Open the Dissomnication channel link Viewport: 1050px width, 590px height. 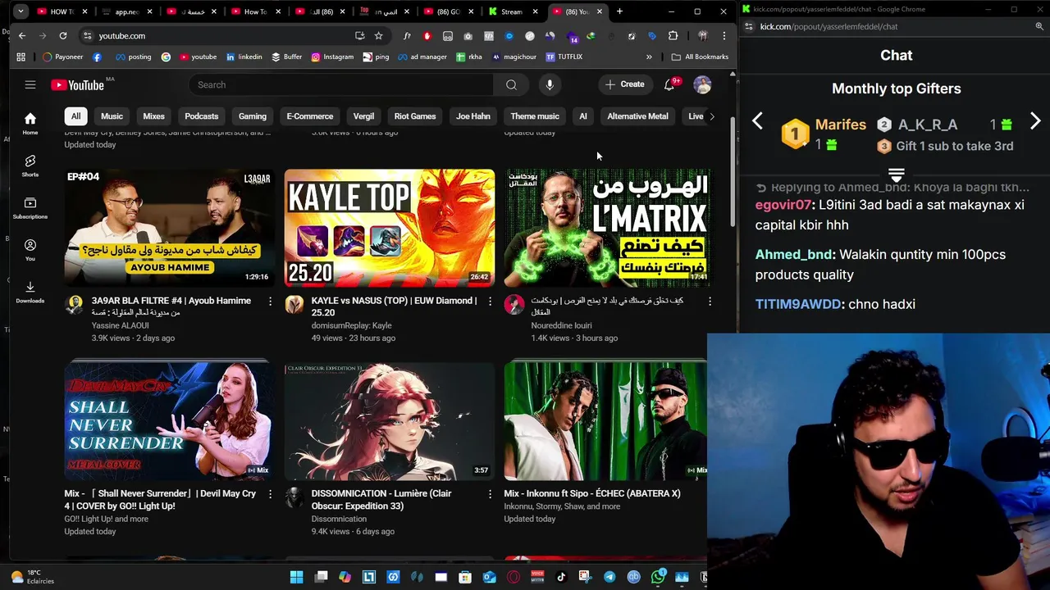coord(339,519)
